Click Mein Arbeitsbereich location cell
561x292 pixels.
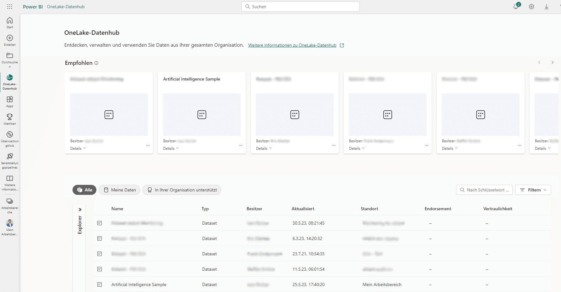tap(382, 284)
